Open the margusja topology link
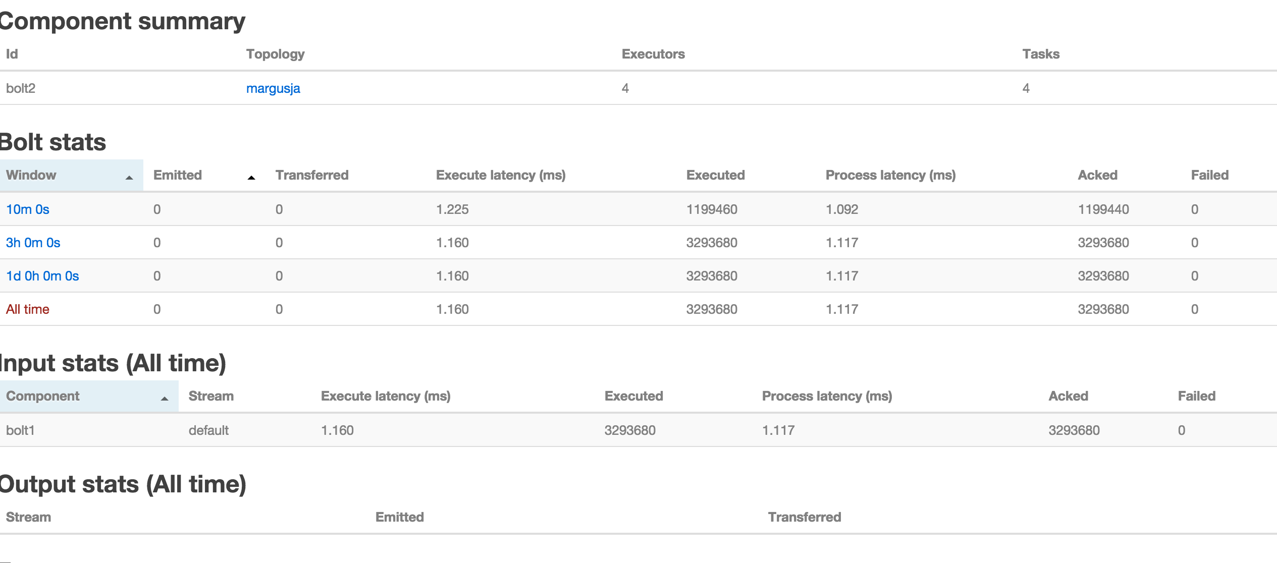Screen dimensions: 1277x563 (x=273, y=88)
